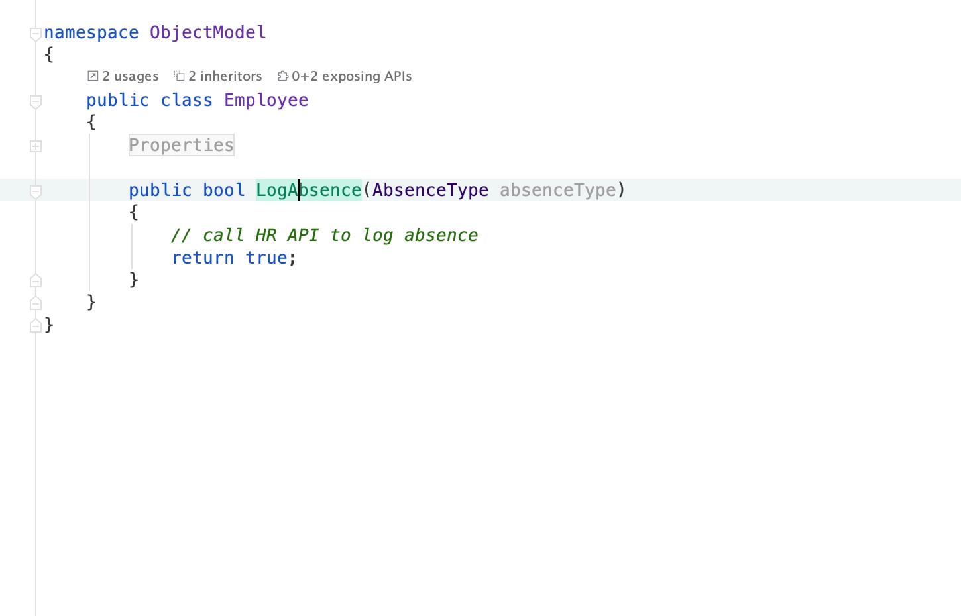Click the usages arrow icon
961x616 pixels.
click(93, 76)
